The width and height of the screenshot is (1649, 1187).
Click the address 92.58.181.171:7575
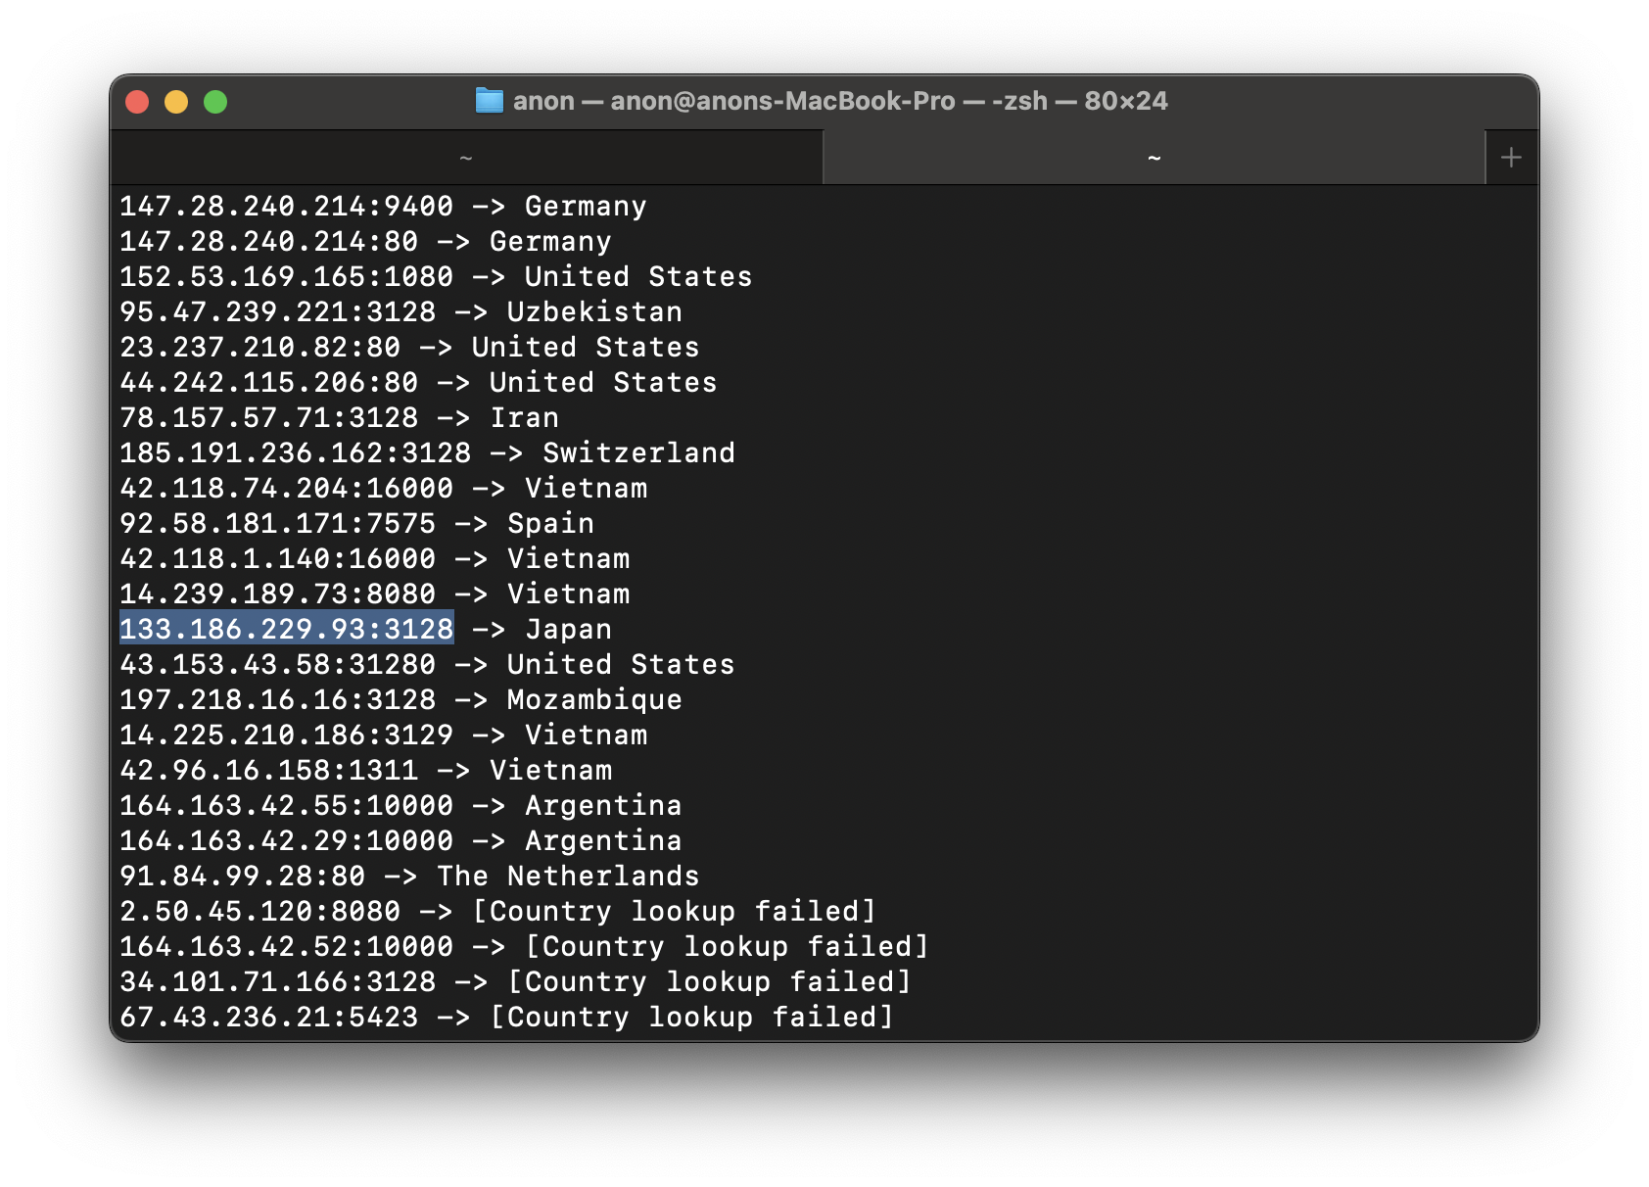click(x=278, y=523)
